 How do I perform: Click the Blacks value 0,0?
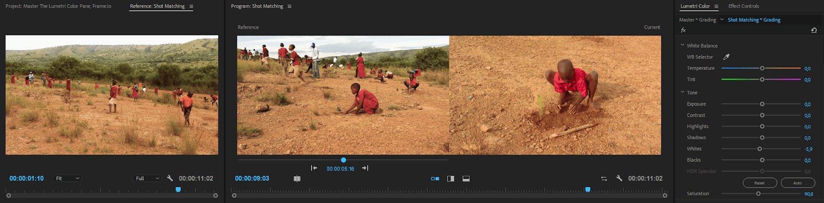pos(808,160)
